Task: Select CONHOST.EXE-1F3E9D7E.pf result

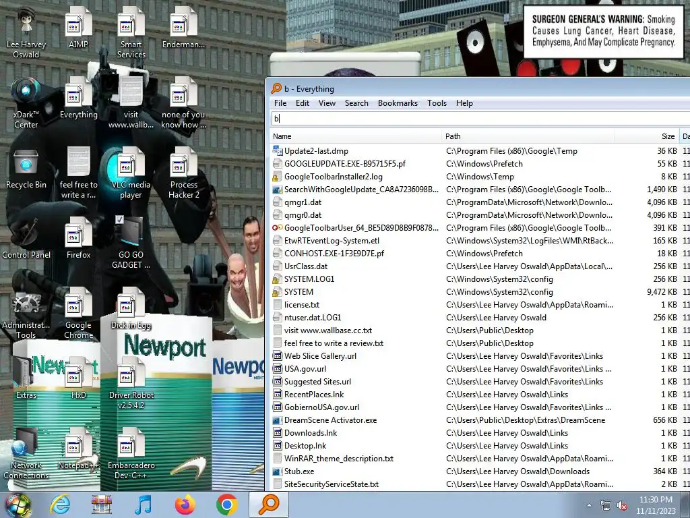Action: [x=480, y=254]
